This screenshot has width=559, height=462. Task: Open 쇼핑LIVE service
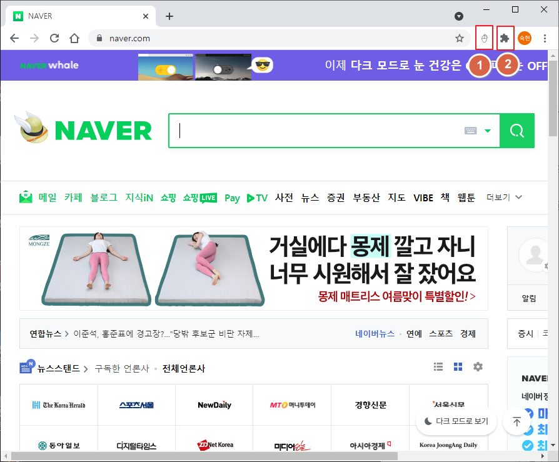point(199,198)
